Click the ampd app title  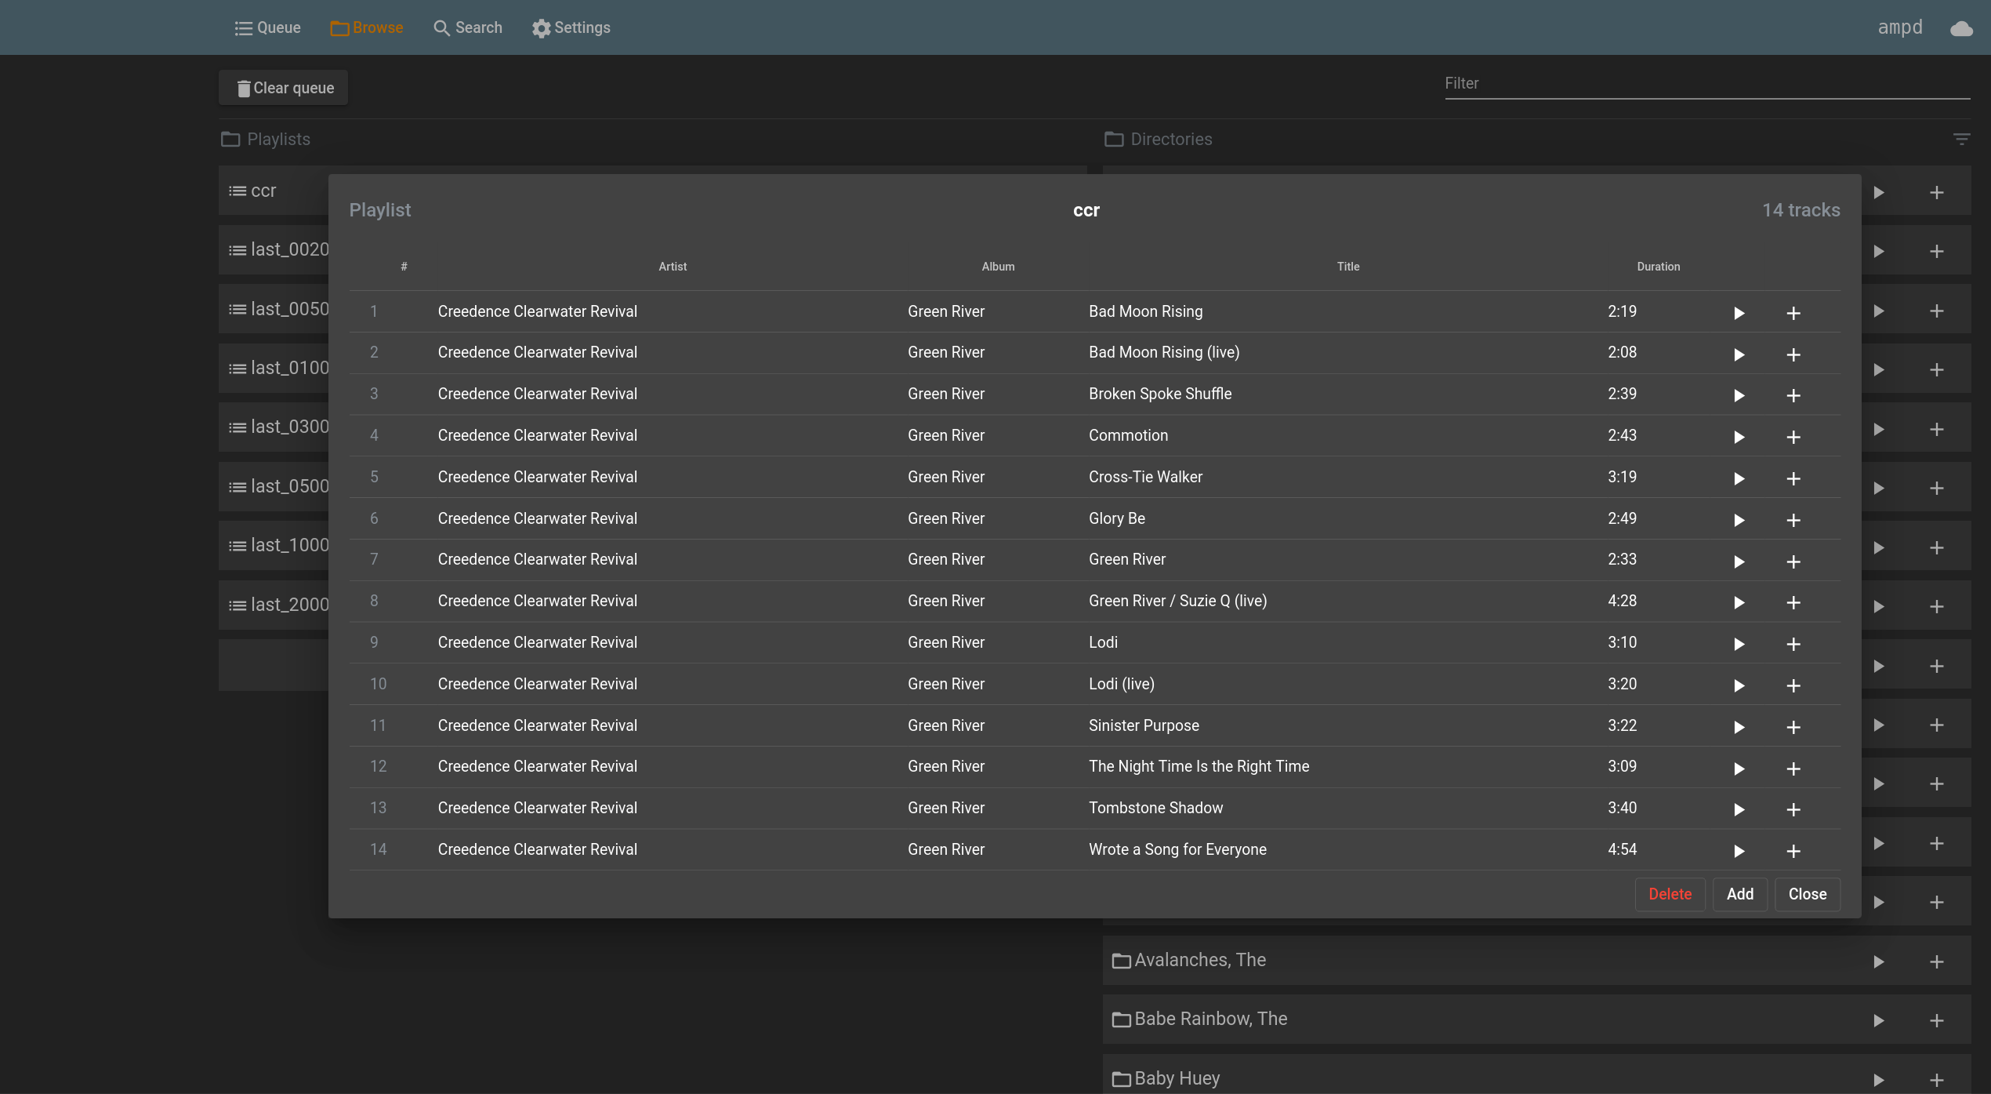tap(1900, 27)
